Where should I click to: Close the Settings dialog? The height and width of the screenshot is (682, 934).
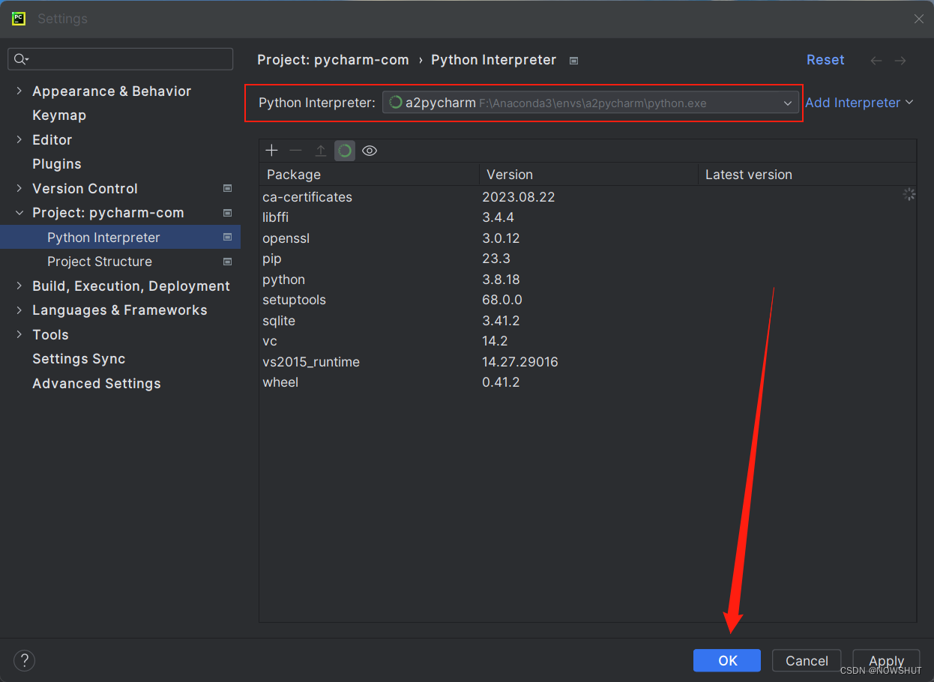click(x=918, y=19)
